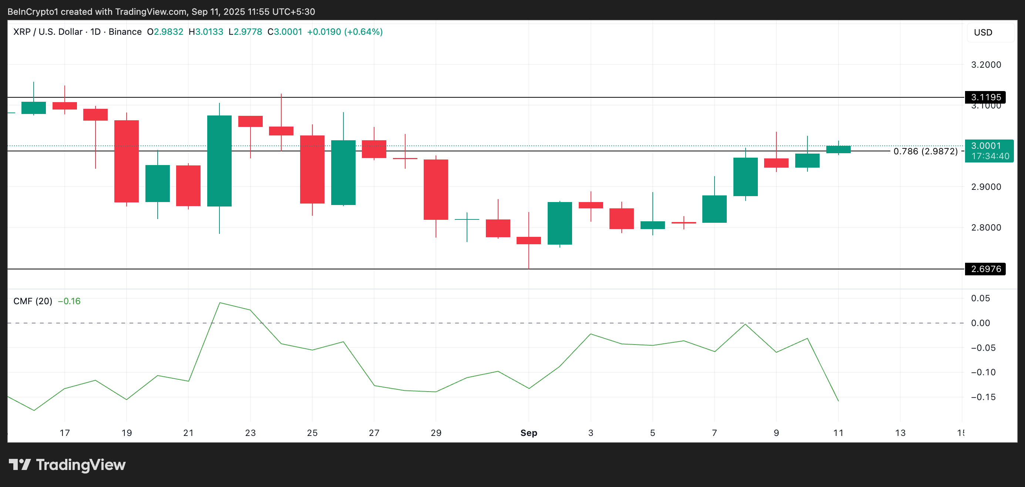Screen dimensions: 1025x487
Task: Click the close value C3.0001 in header
Action: point(285,32)
